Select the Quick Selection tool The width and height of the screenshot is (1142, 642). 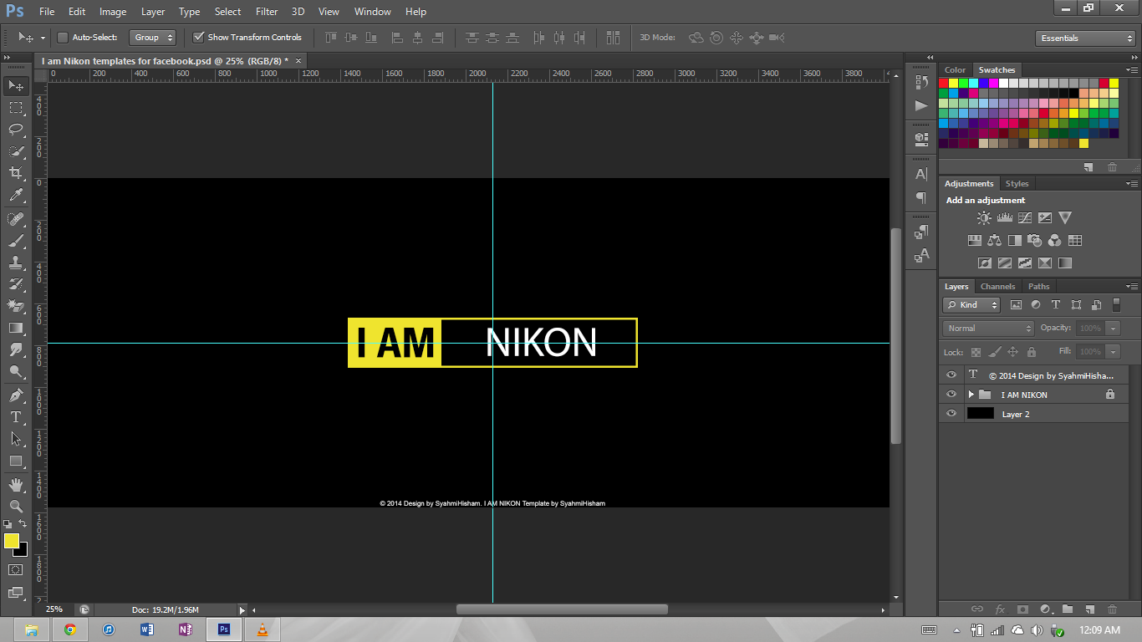pos(16,151)
